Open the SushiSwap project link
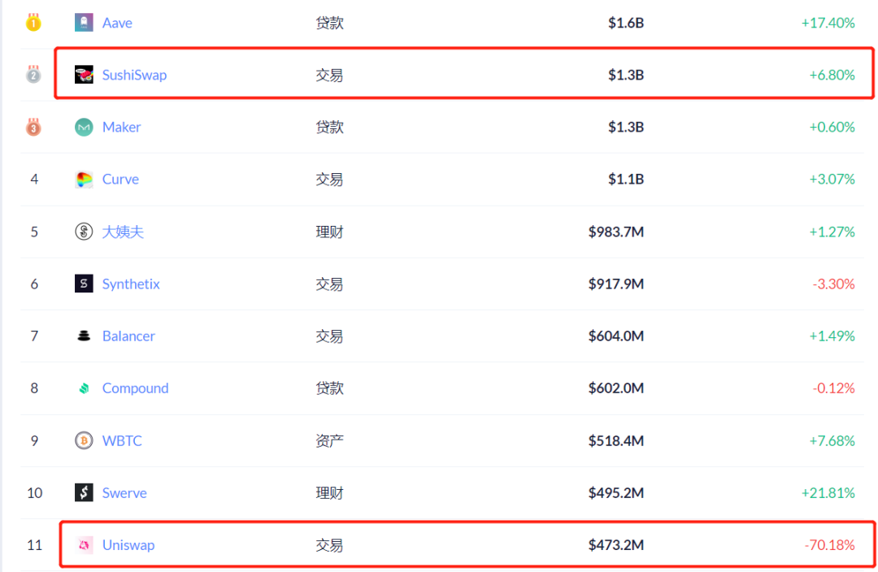The width and height of the screenshot is (878, 572). (134, 75)
